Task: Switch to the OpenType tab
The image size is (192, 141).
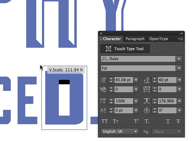Action: point(159,39)
